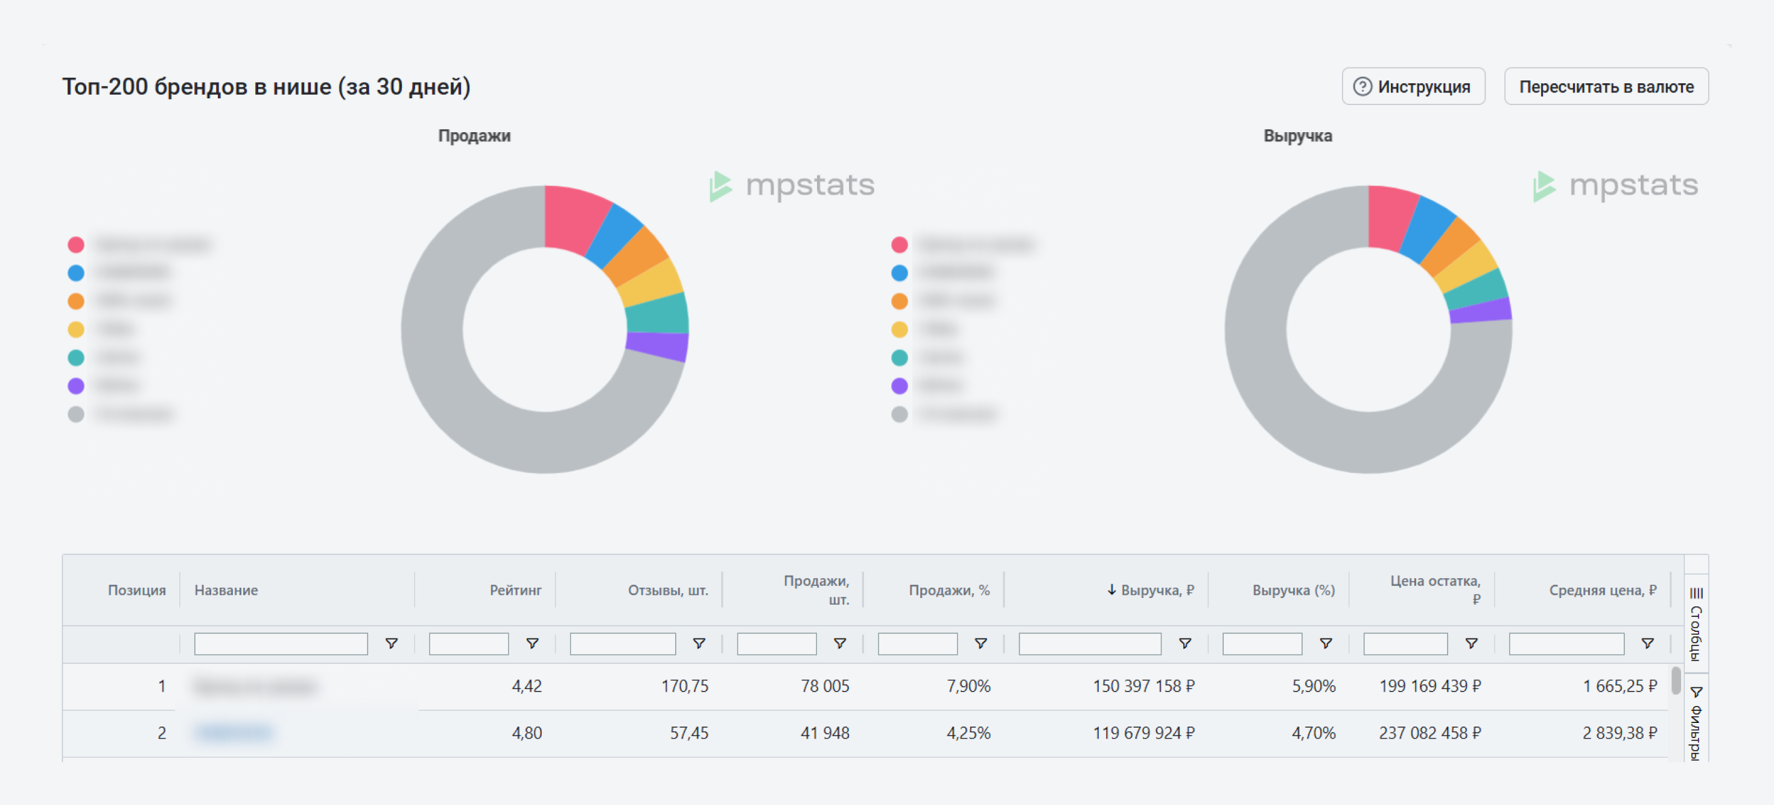Open filter for Продажи, шт. column
This screenshot has height=805, width=1774.
click(839, 643)
